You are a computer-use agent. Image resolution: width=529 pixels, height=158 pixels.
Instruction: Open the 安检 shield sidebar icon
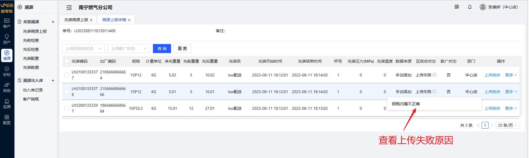pos(7,71)
